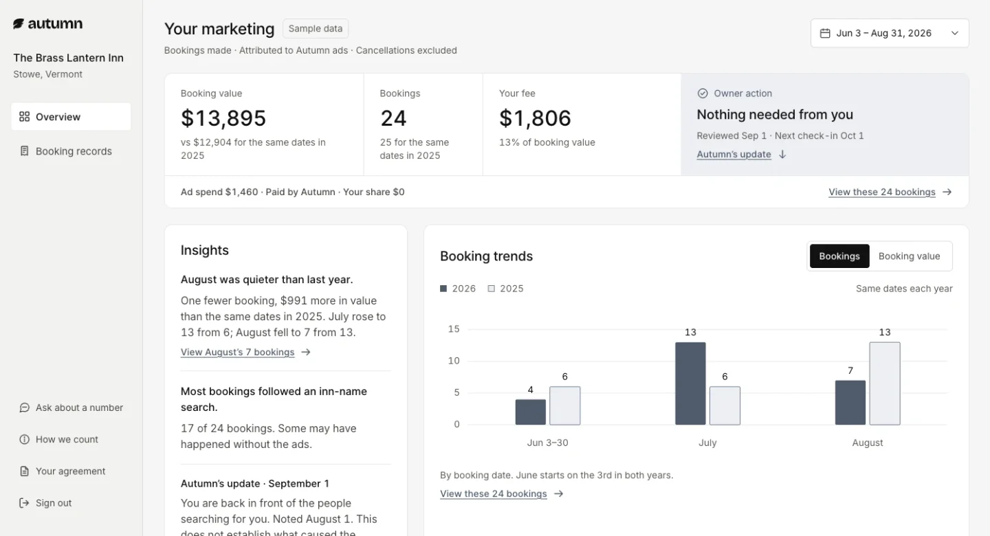Click the 'Jun 3 – Aug 31, 2026' date text
Image resolution: width=990 pixels, height=536 pixels.
pos(884,33)
